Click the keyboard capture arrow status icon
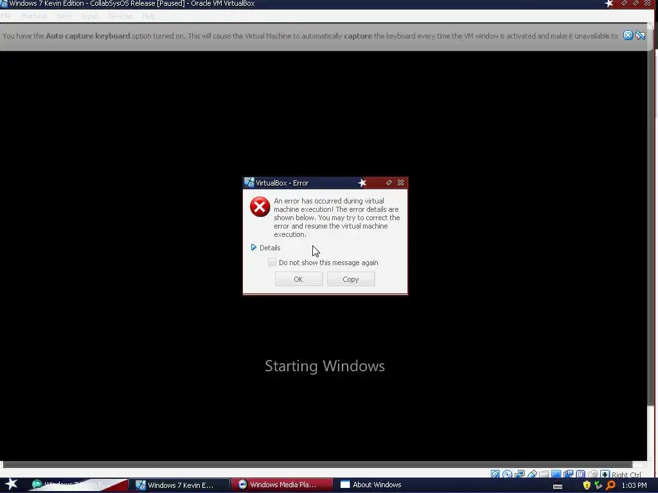658x493 pixels. click(605, 474)
